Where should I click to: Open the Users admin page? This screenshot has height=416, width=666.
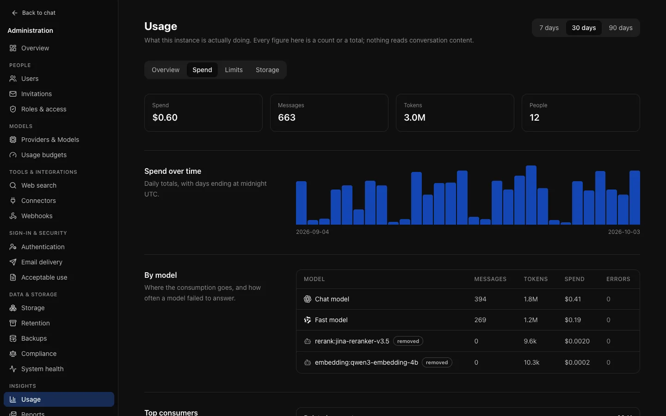59,79
